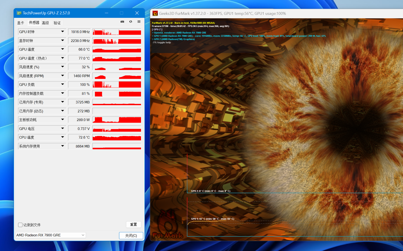This screenshot has height=251, width=403.
Task: Open the 验证 tab
Action: 57,23
